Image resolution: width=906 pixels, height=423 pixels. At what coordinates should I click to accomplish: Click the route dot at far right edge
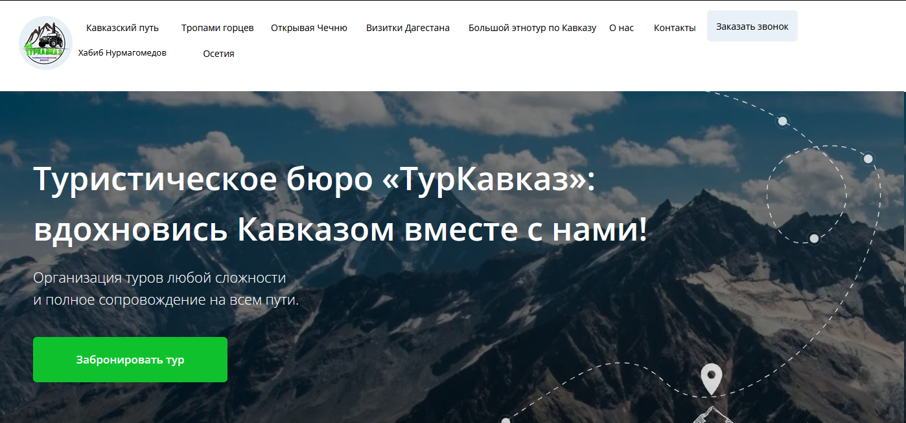tap(868, 158)
